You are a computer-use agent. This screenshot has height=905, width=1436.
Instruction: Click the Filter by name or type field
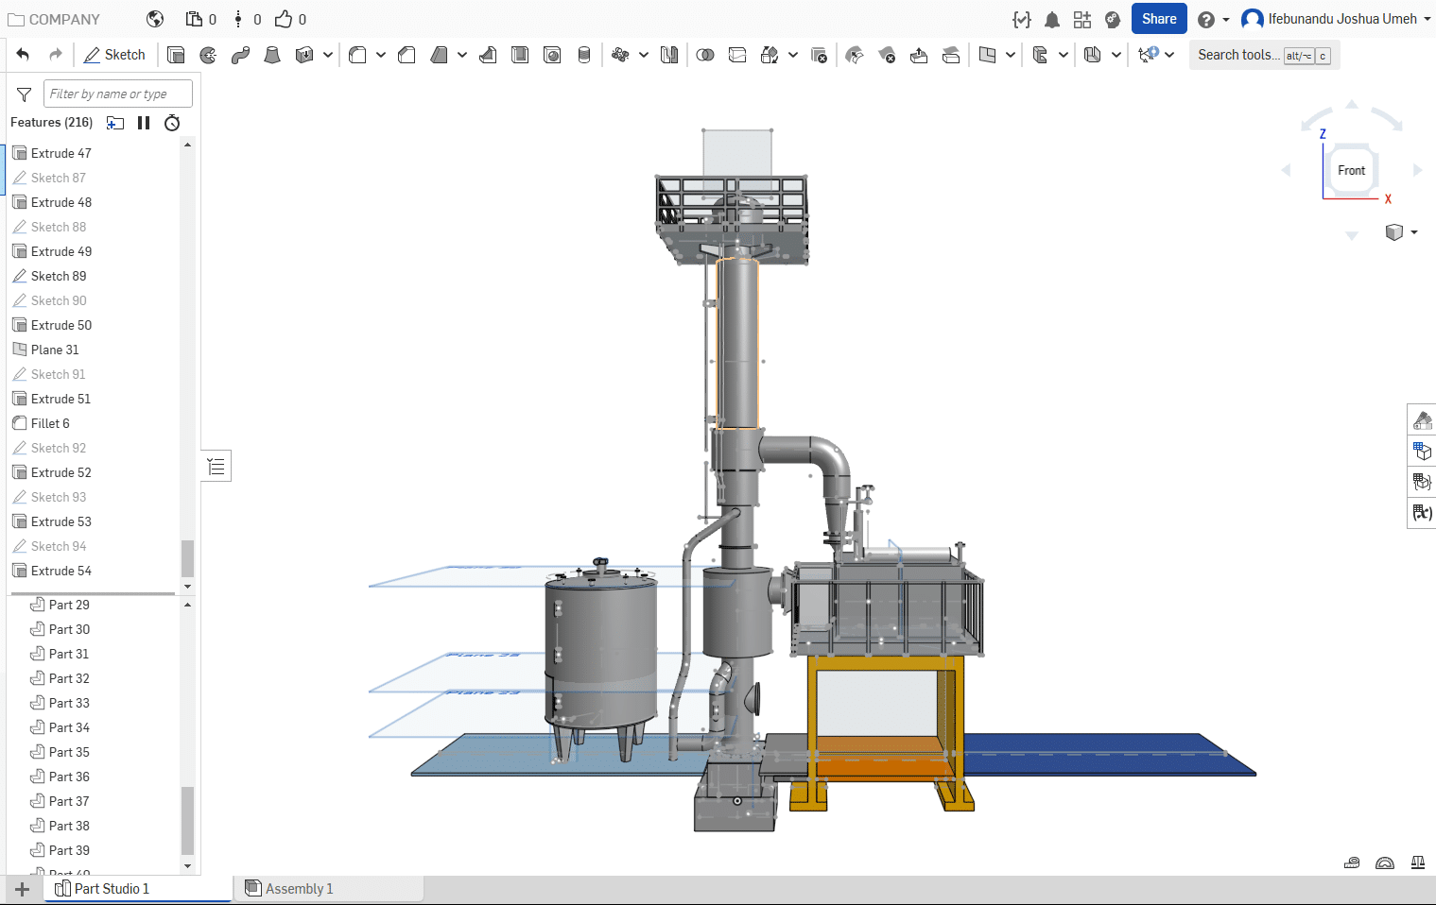point(117,94)
